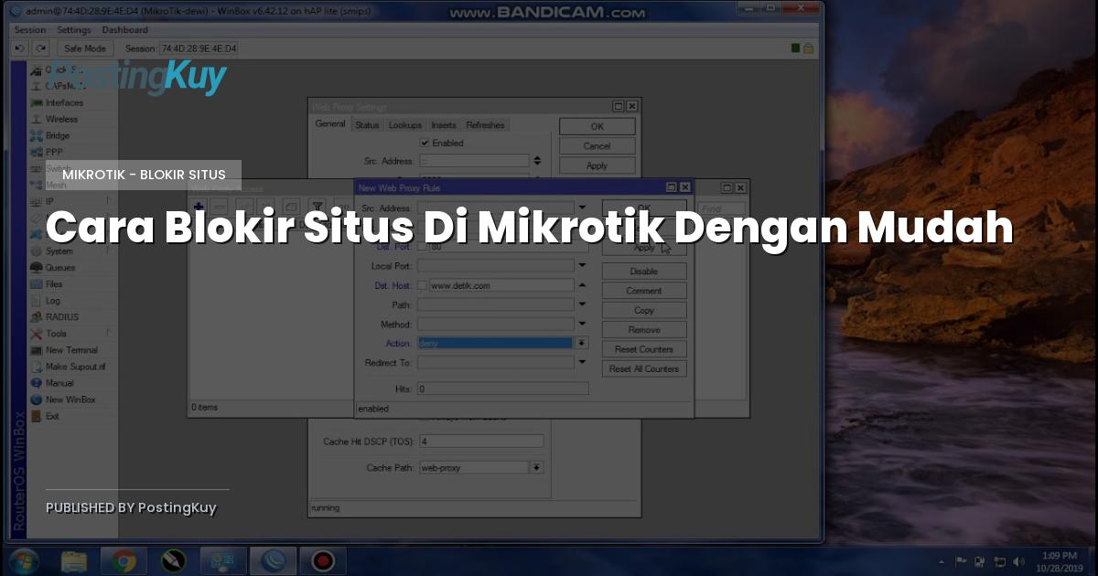Toggle the Dst. Host invert checkbox
This screenshot has width=1098, height=576.
pyautogui.click(x=423, y=285)
